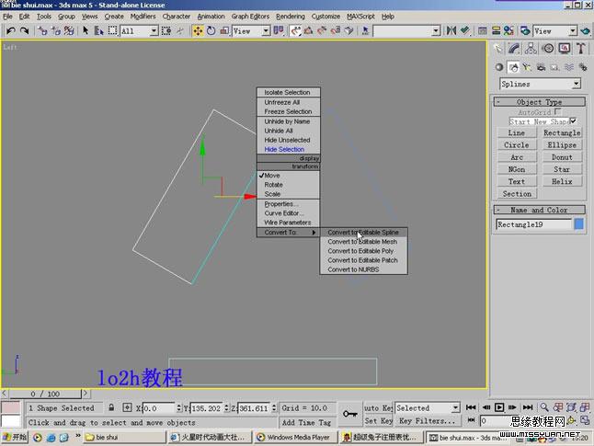Viewport: 594px width, 446px height.
Task: Open Select by Name tool
Action: [99, 30]
